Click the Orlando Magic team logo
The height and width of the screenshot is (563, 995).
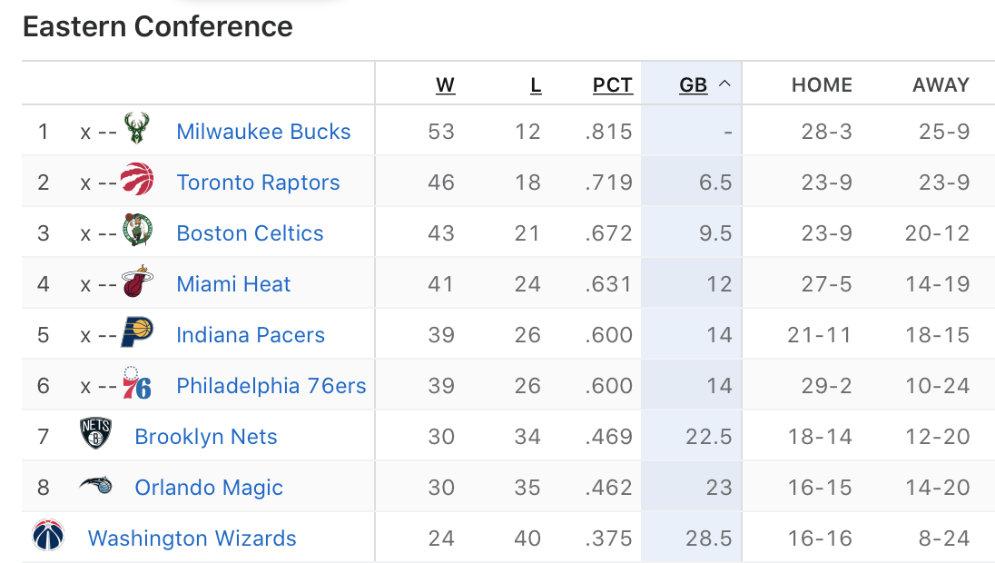click(96, 486)
